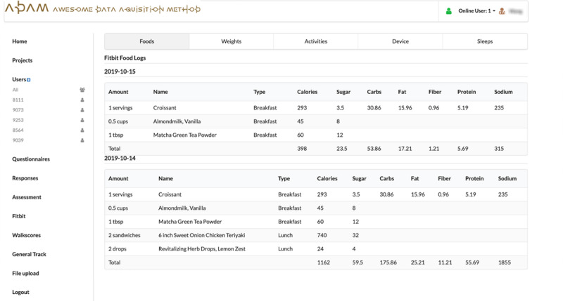The image size is (563, 301).
Task: Click the person icon for user 9039
Action: 82,140
